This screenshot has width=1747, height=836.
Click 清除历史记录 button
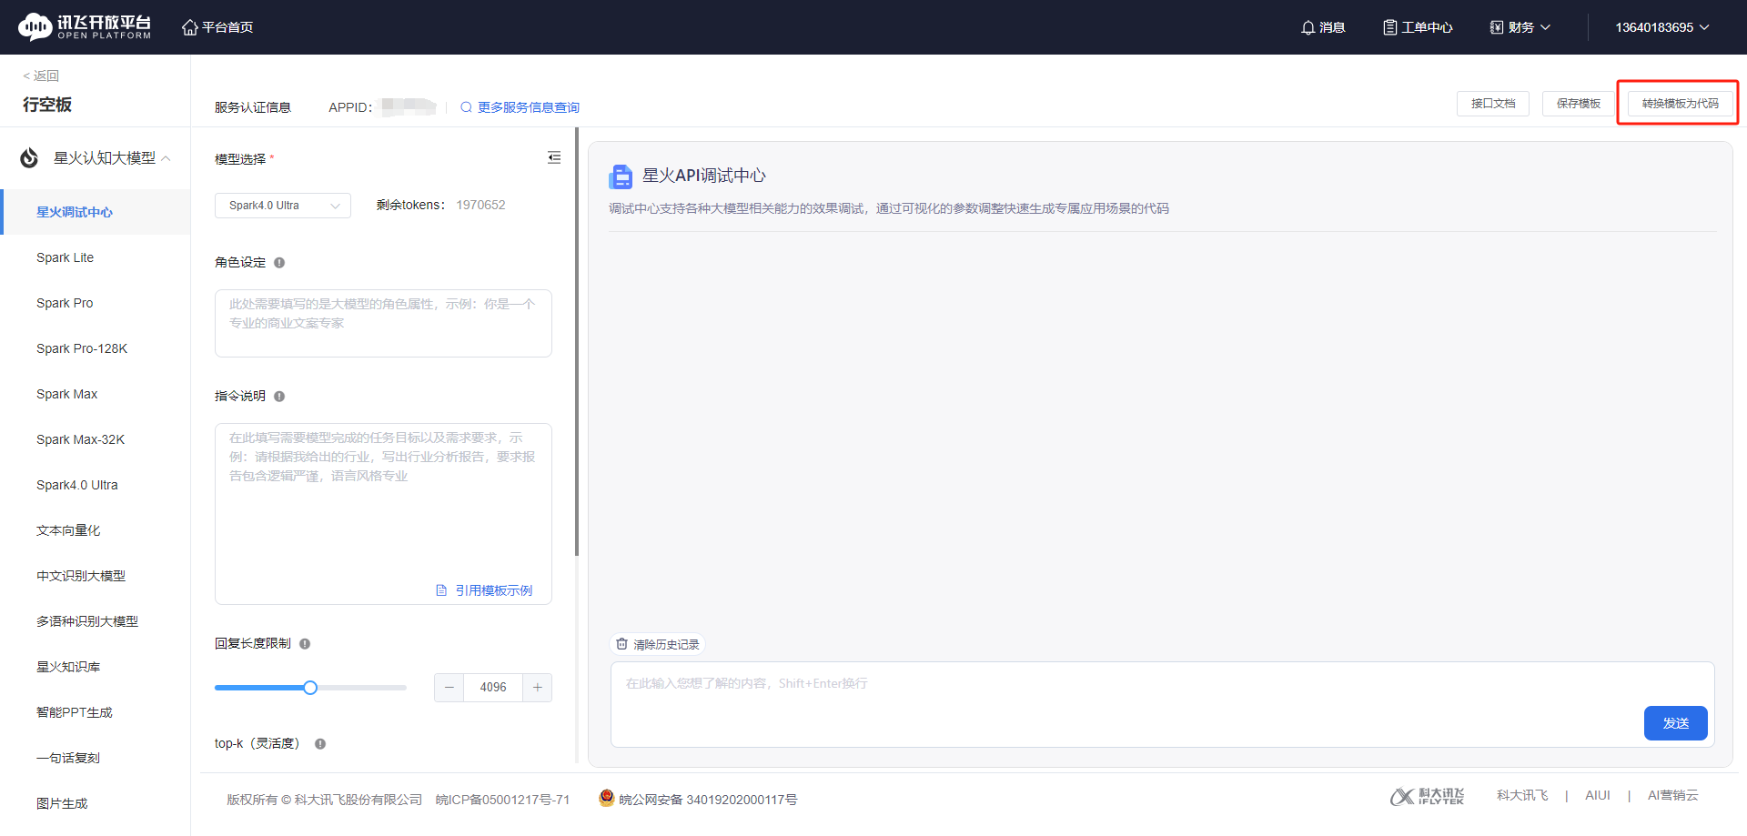(x=658, y=644)
